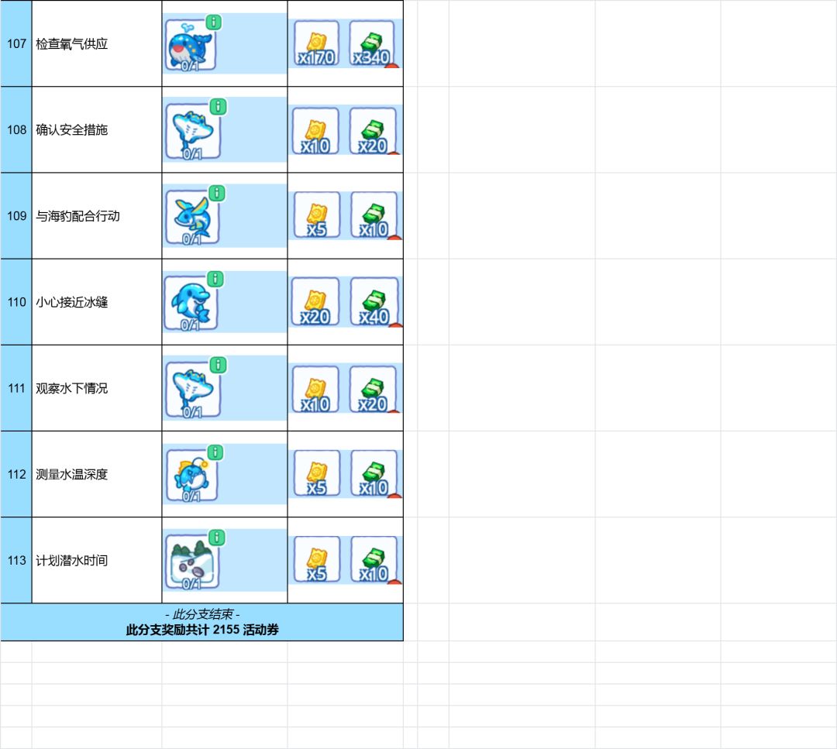Click the x10 ticket reward in row 111
Viewport: 837px width, 749px height.
(x=315, y=390)
